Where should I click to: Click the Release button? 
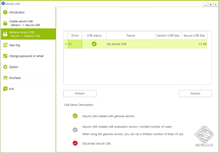pos(195,93)
